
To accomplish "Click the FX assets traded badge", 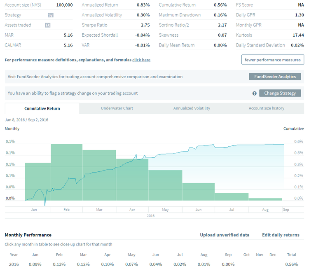I will 48,25.
